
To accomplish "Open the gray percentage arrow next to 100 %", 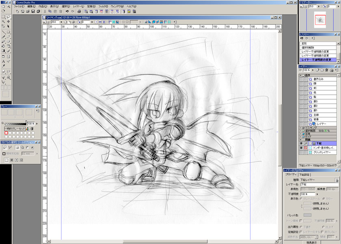I will [37, 123].
